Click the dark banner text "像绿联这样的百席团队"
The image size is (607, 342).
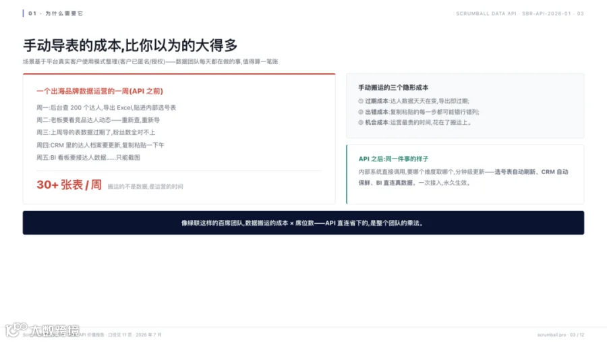(x=303, y=223)
